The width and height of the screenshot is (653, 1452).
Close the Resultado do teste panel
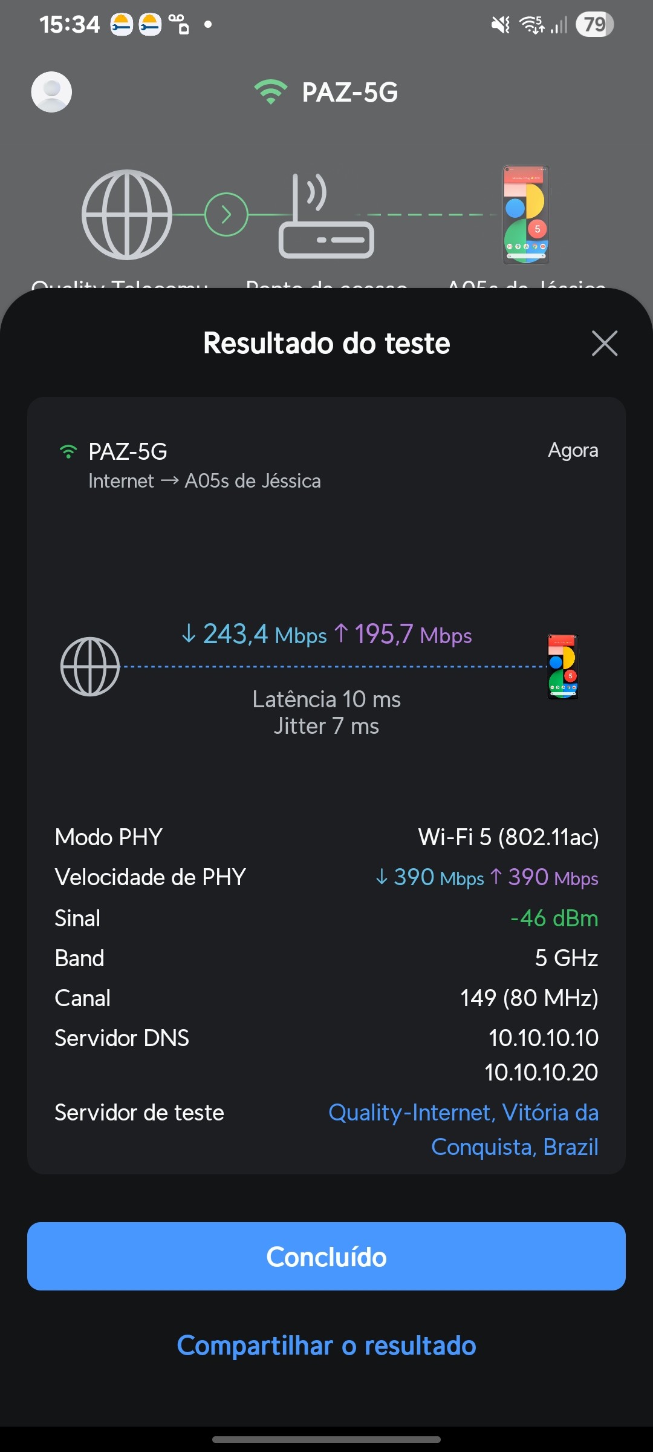point(604,344)
